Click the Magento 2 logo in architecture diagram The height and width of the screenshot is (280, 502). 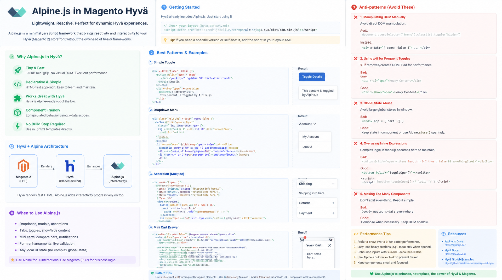click(x=23, y=166)
